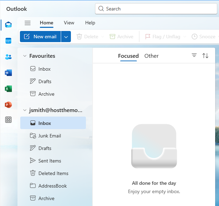Open the Calendar app icon
Image resolution: width=219 pixels, height=206 pixels.
pos(8,41)
